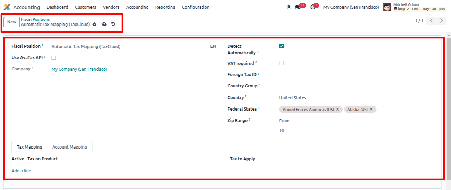
Task: Open Reporting menu
Action: (165, 7)
